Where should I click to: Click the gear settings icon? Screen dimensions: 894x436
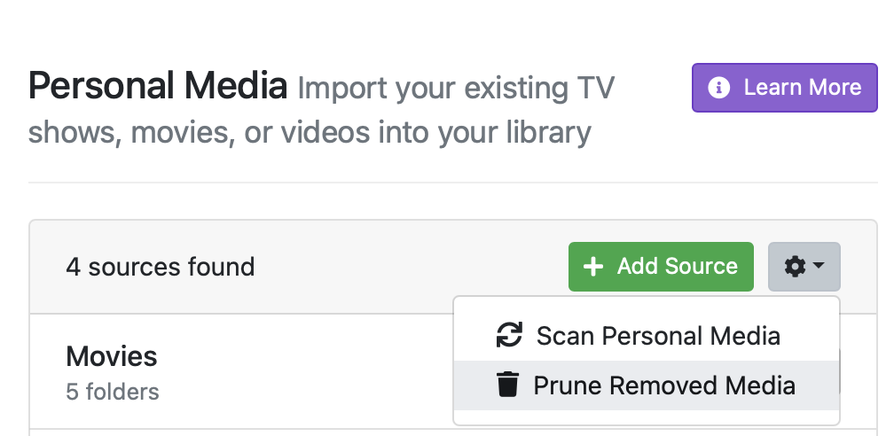pyautogui.click(x=796, y=266)
